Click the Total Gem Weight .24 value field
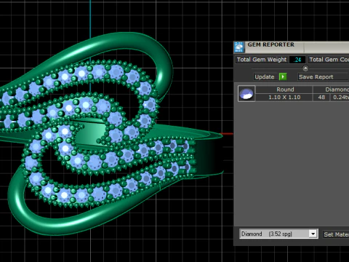 pos(297,60)
